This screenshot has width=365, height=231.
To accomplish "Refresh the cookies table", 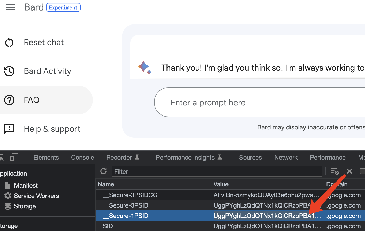I will (103, 171).
